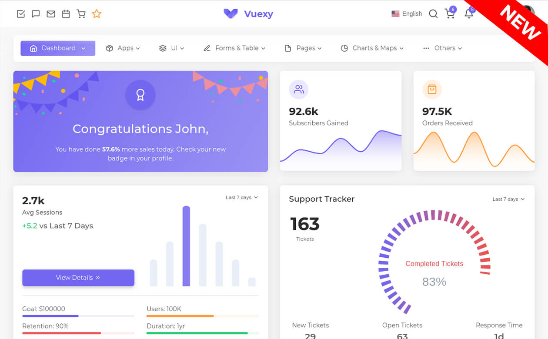
Task: Open the Email envelope shortcut icon
Action: point(51,14)
